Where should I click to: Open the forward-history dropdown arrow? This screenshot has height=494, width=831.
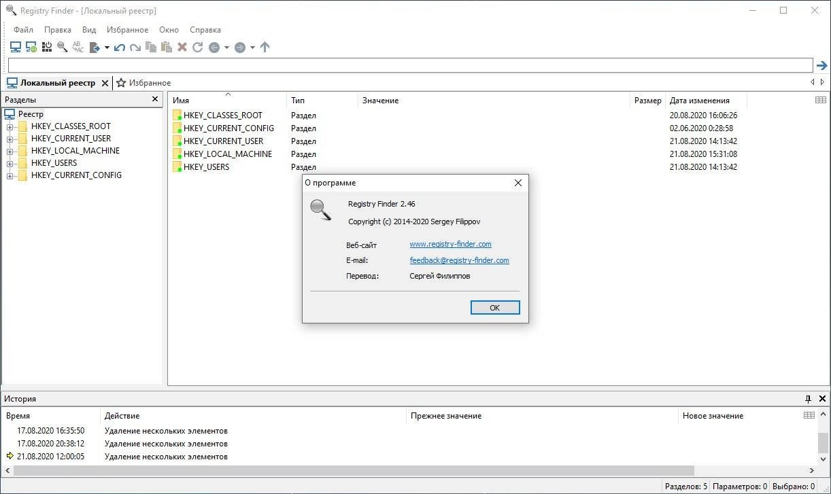[252, 48]
